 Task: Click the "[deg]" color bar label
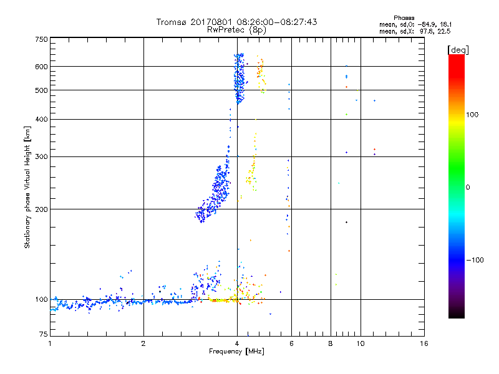(x=458, y=50)
